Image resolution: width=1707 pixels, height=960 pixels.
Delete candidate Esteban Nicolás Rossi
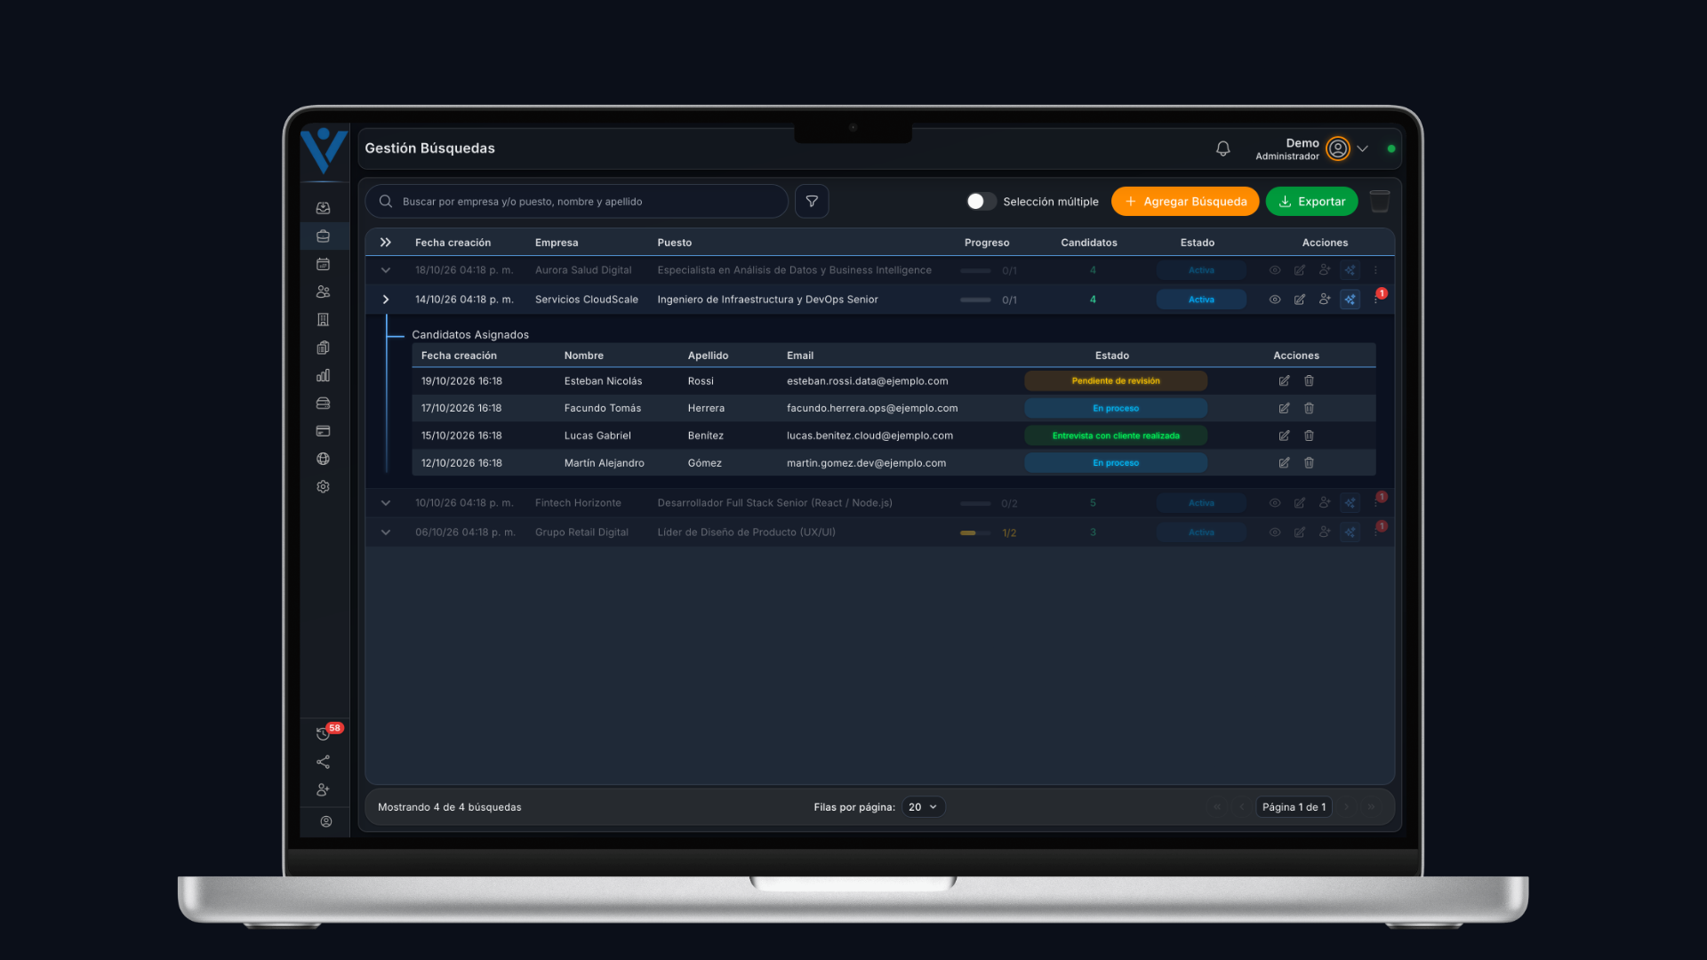(x=1309, y=380)
